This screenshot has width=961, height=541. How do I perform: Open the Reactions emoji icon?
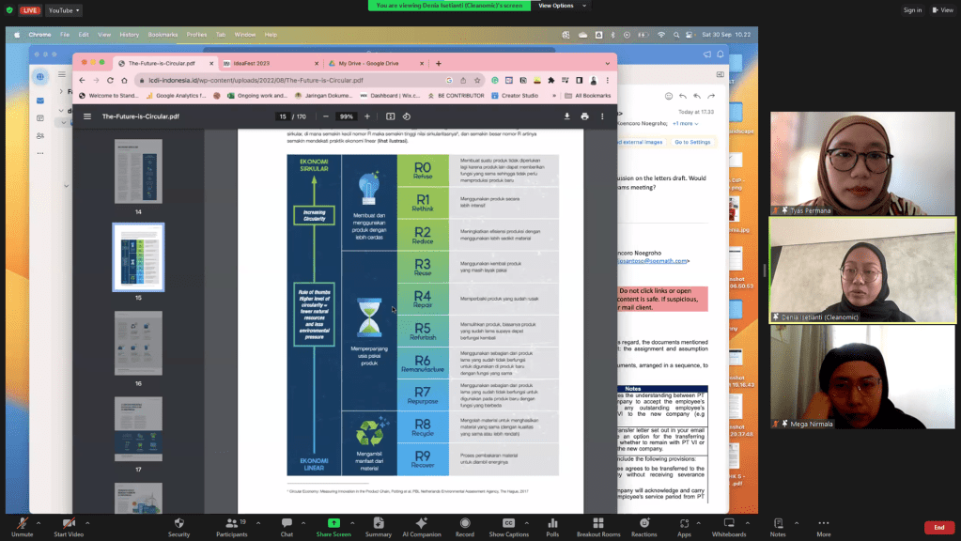pyautogui.click(x=644, y=523)
